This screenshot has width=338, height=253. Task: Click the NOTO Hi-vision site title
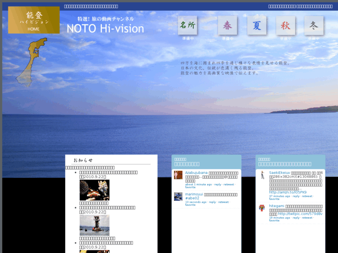[105, 28]
